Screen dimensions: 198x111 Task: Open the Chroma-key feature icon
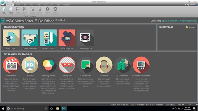pyautogui.click(x=85, y=65)
